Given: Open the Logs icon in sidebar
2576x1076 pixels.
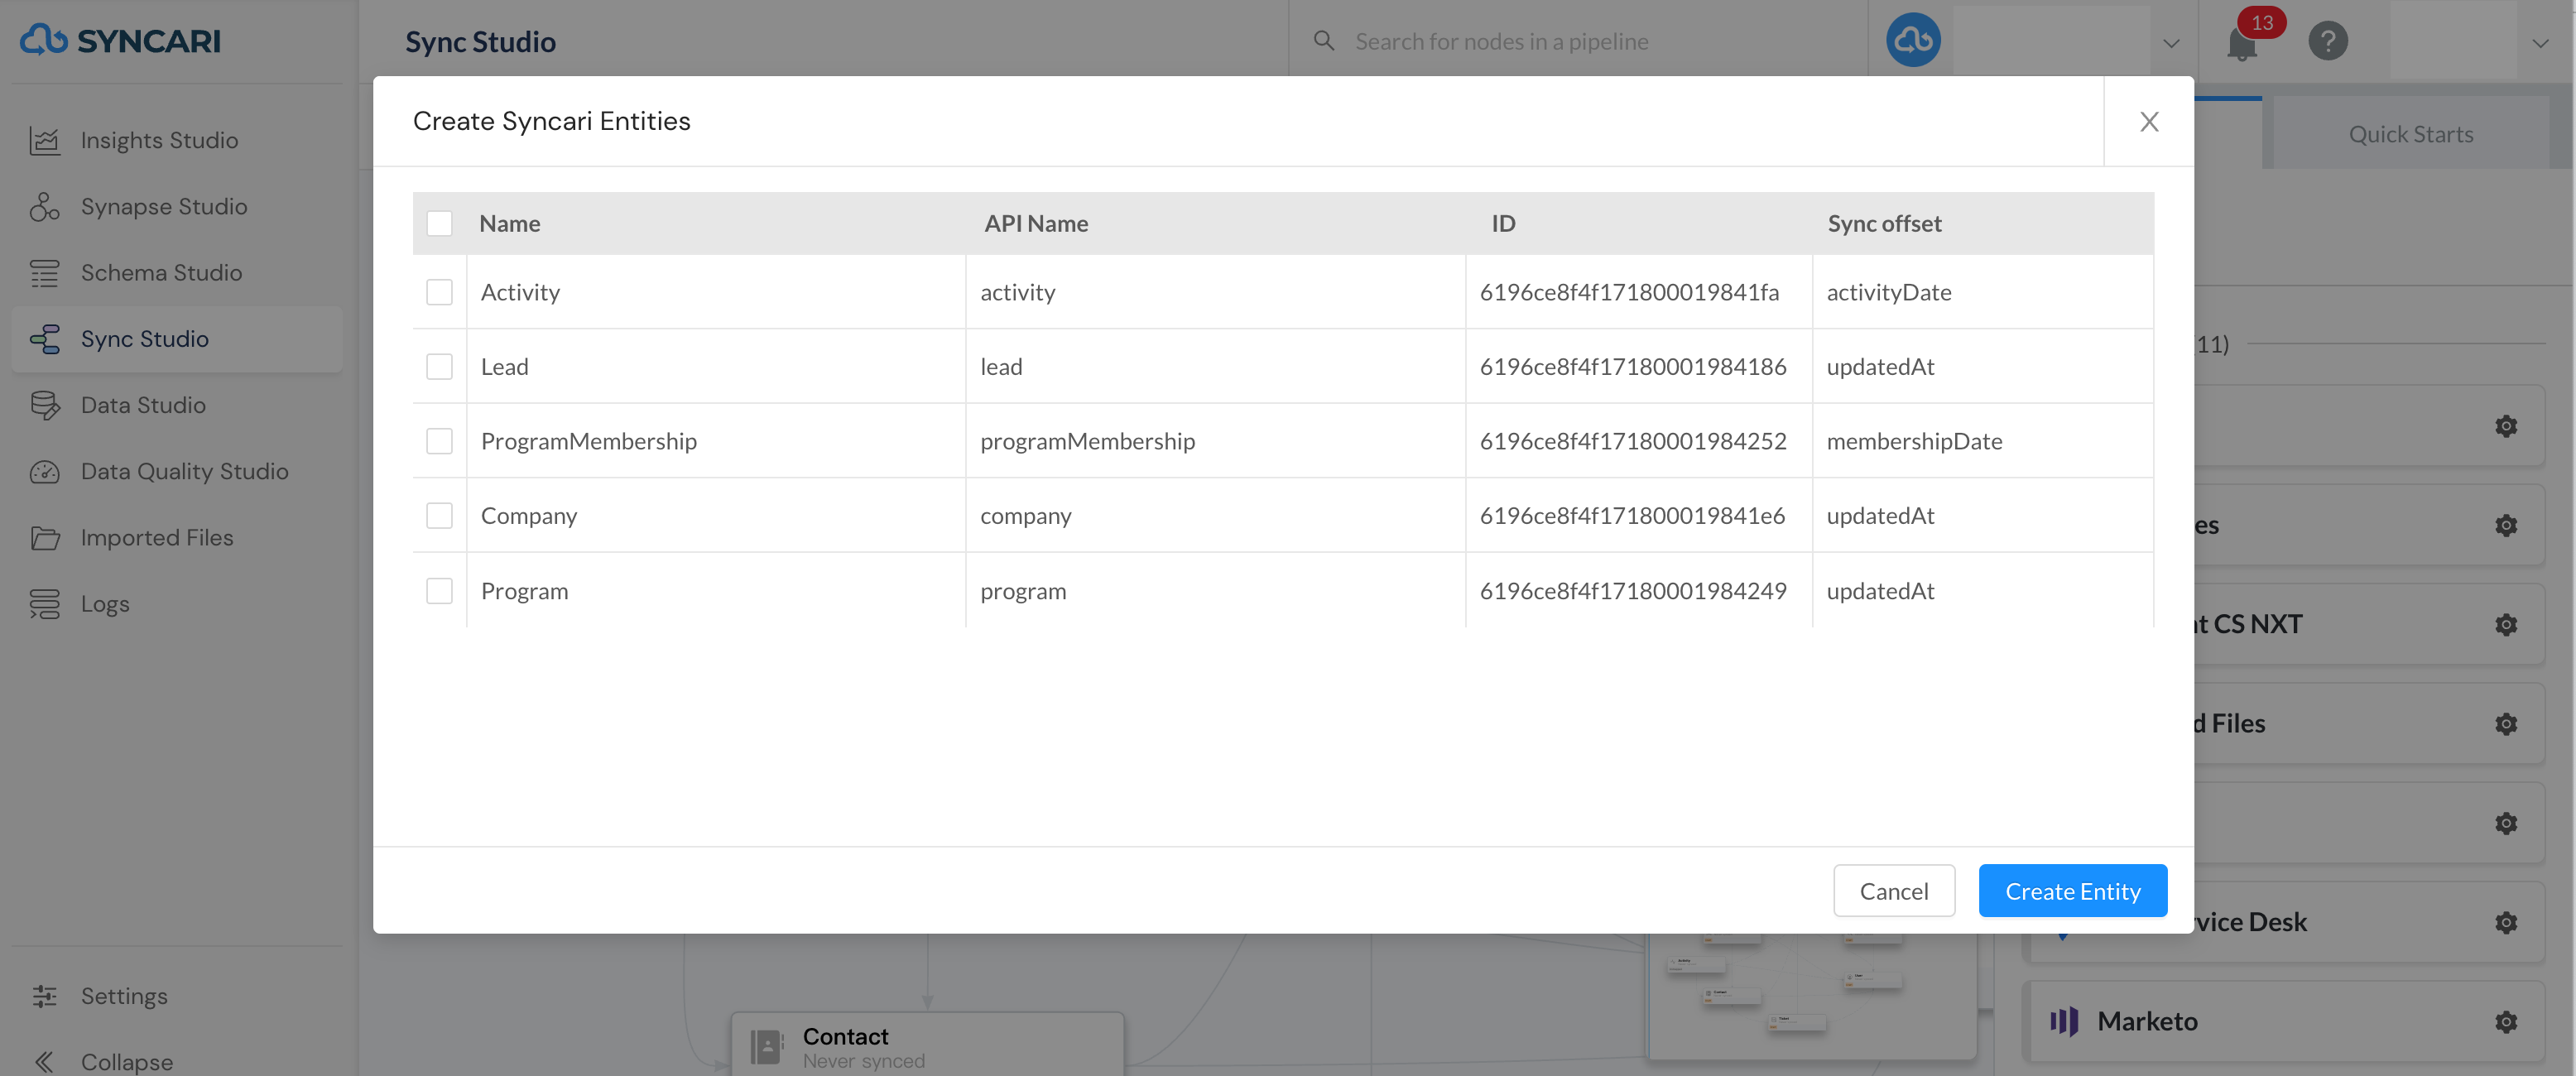Looking at the screenshot, I should 45,604.
